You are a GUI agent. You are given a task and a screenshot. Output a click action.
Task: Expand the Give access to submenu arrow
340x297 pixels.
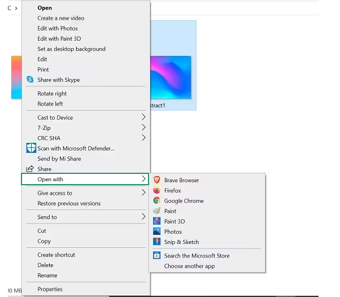pyautogui.click(x=143, y=193)
